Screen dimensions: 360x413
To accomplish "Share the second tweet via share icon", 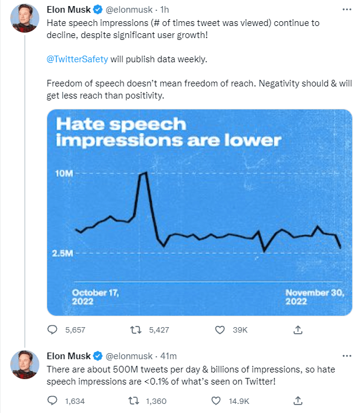I will coord(298,401).
